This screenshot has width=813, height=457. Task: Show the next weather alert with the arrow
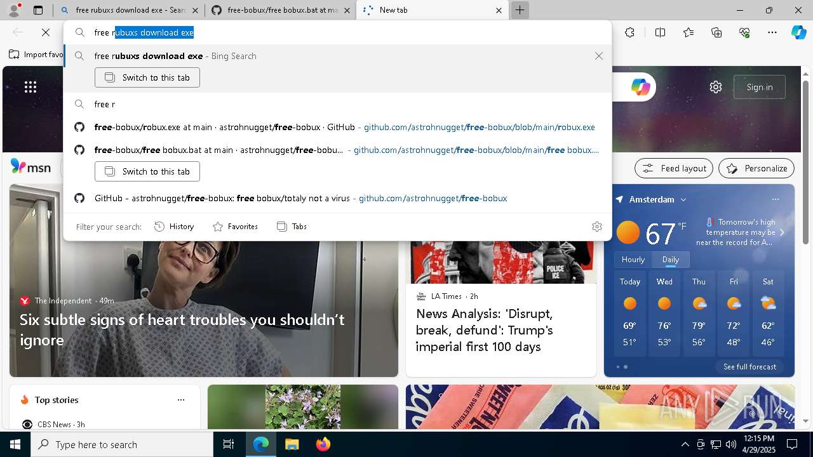782,232
